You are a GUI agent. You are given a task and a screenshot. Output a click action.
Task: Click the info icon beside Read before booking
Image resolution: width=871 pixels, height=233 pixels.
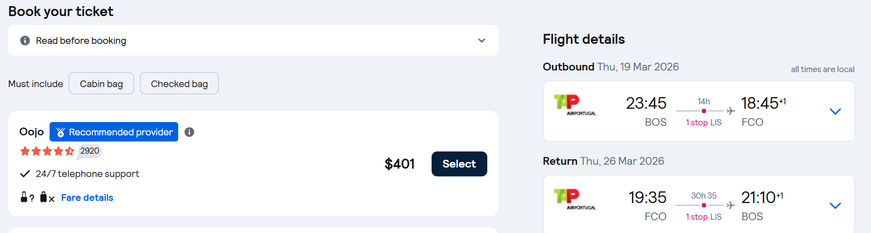25,40
